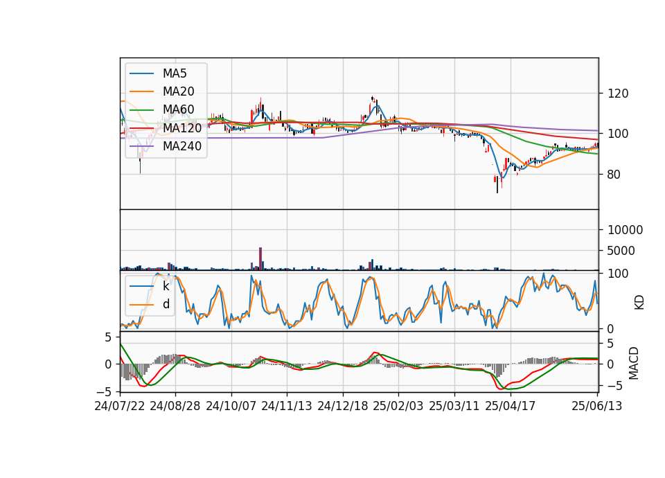Click the 24/08/28 date label
The width and height of the screenshot is (665, 478).
pos(175,406)
